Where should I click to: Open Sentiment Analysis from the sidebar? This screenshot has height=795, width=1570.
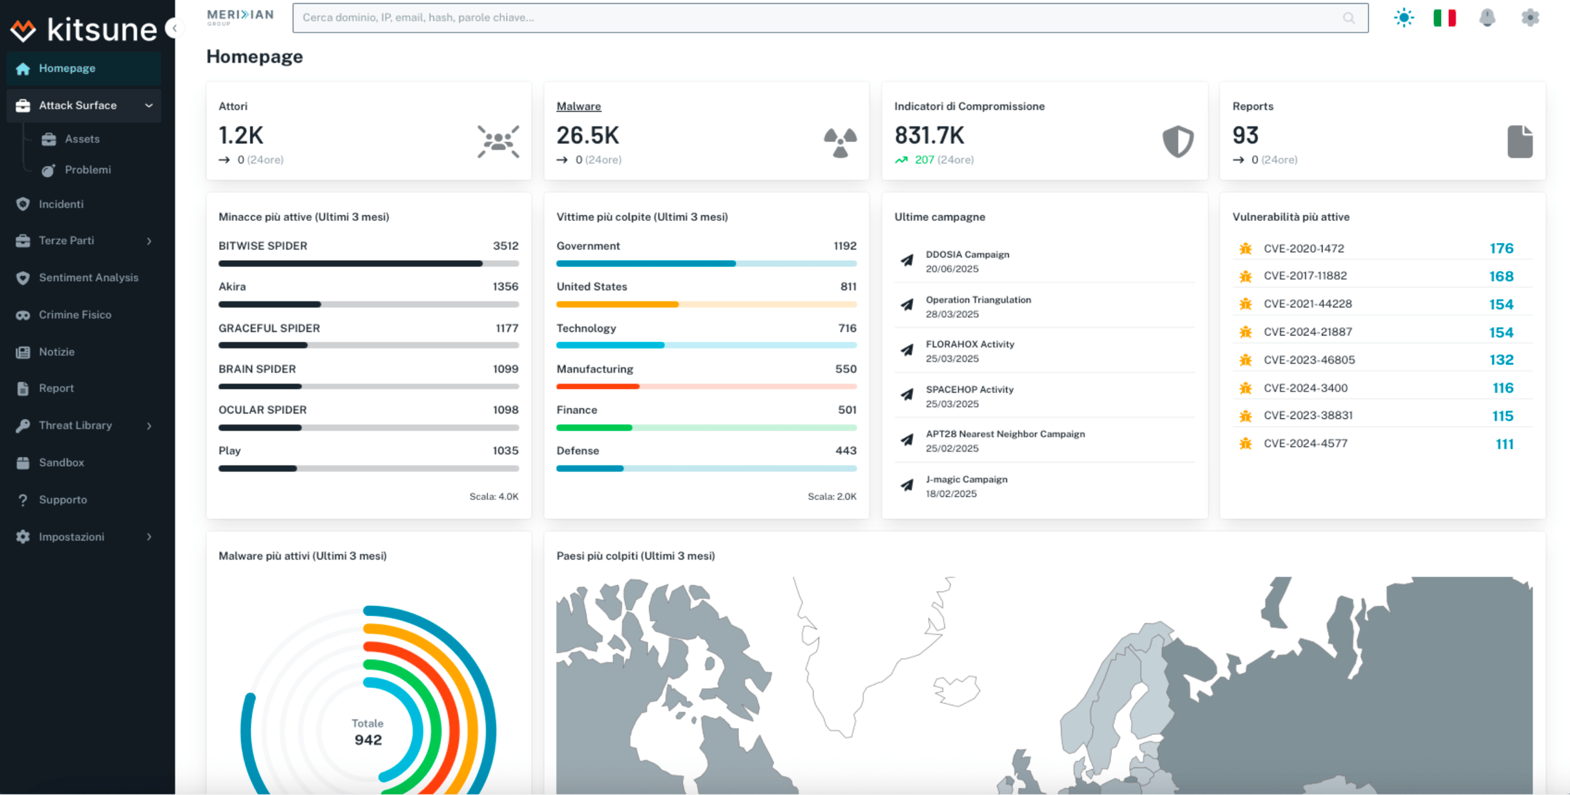click(88, 277)
